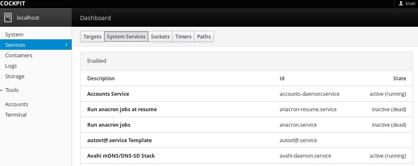Open System in the sidebar
This screenshot has width=418, height=166.
tap(36, 35)
